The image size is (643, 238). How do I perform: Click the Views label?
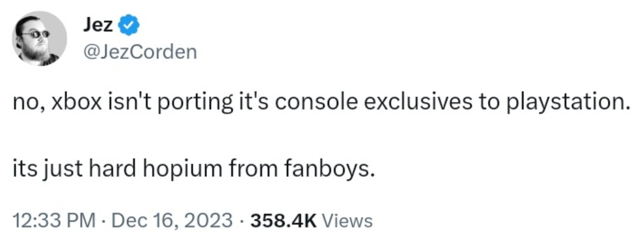[x=346, y=219]
